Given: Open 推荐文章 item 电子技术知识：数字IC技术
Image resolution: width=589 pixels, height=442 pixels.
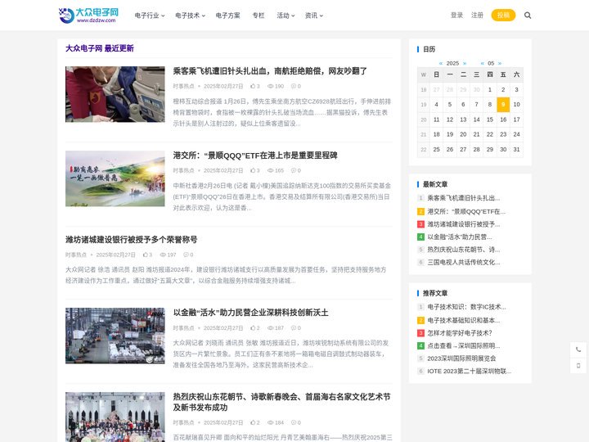Looking at the screenshot, I should 466,307.
